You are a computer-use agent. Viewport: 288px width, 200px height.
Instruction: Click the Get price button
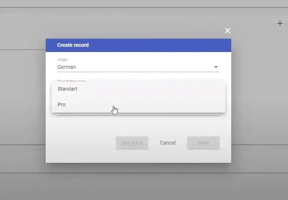132,143
